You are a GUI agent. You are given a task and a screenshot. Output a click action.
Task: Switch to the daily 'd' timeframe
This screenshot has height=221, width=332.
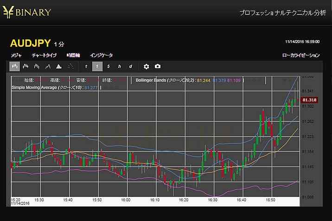point(131,66)
